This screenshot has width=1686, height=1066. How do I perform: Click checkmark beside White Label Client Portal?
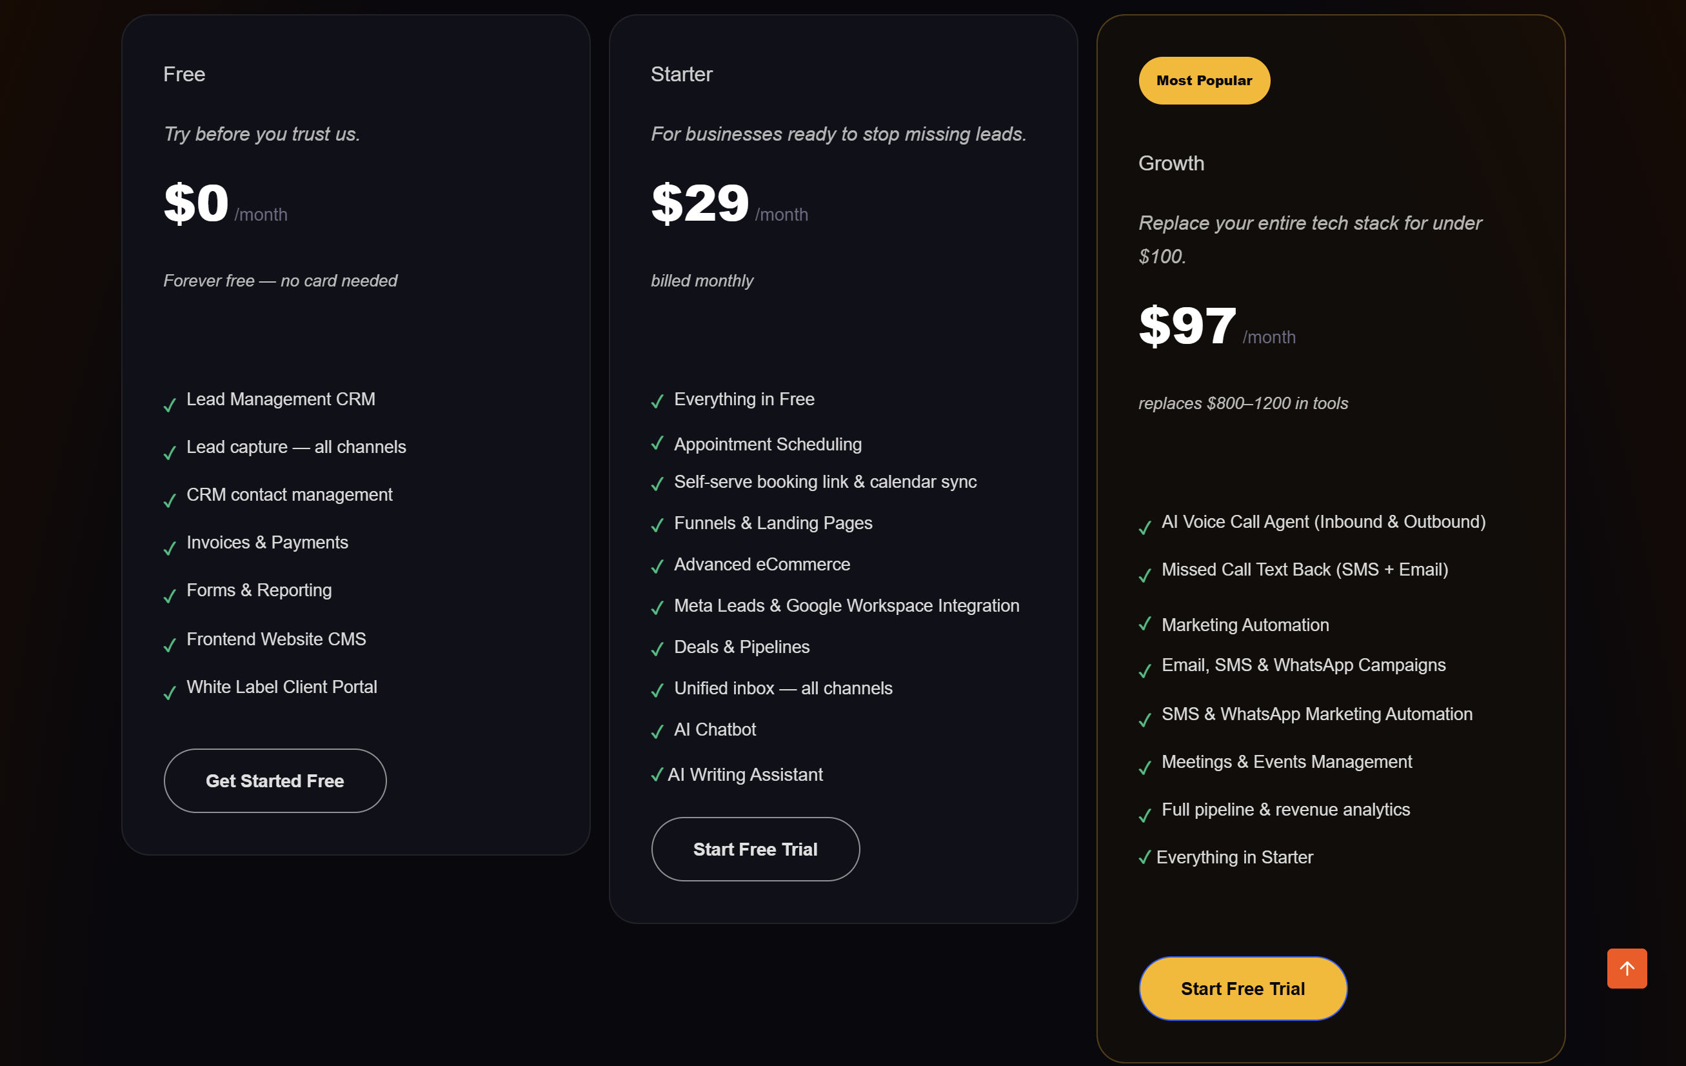pyautogui.click(x=170, y=692)
